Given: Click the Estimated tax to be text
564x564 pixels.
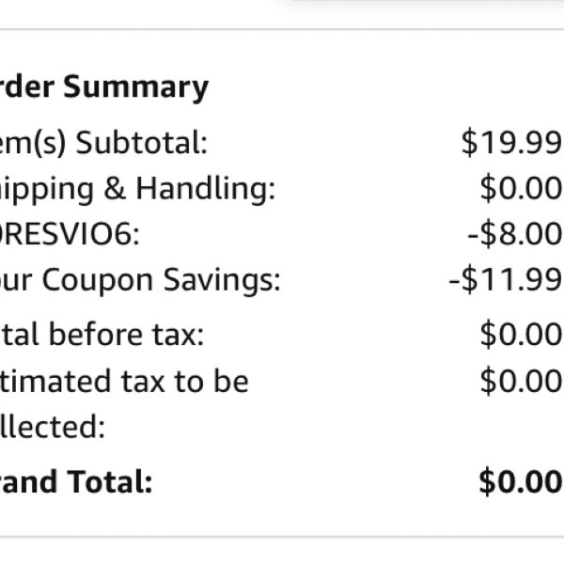Looking at the screenshot, I should tap(124, 381).
